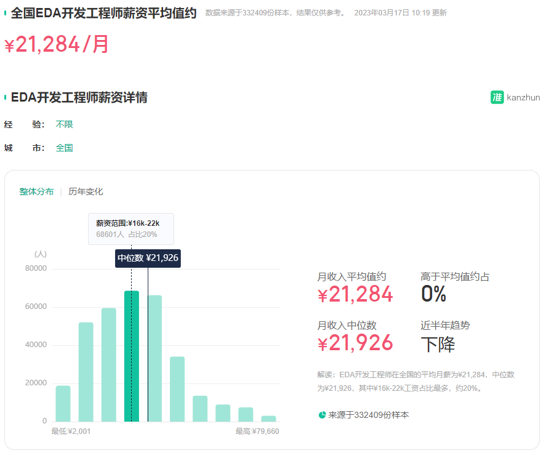
Task: Click the 下降 trend value
Action: tap(438, 345)
